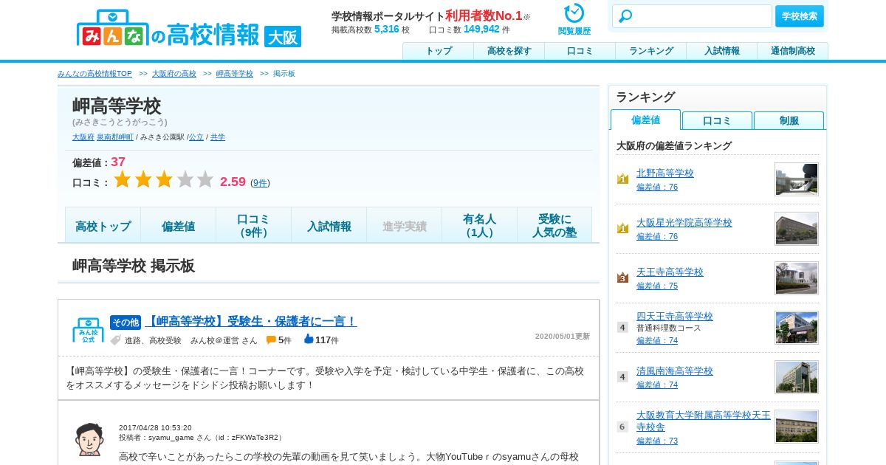Open the 高校を探す navigation item
This screenshot has height=465, width=886.
pos(509,51)
